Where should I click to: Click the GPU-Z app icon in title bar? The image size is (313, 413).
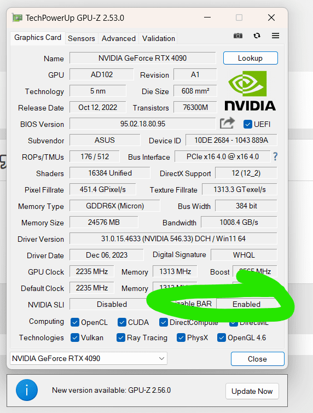coord(18,18)
